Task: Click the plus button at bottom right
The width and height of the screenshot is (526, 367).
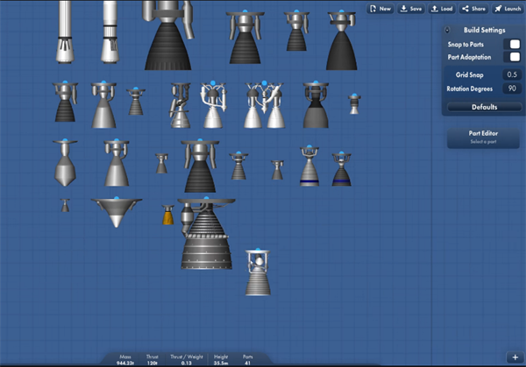Action: 515,357
